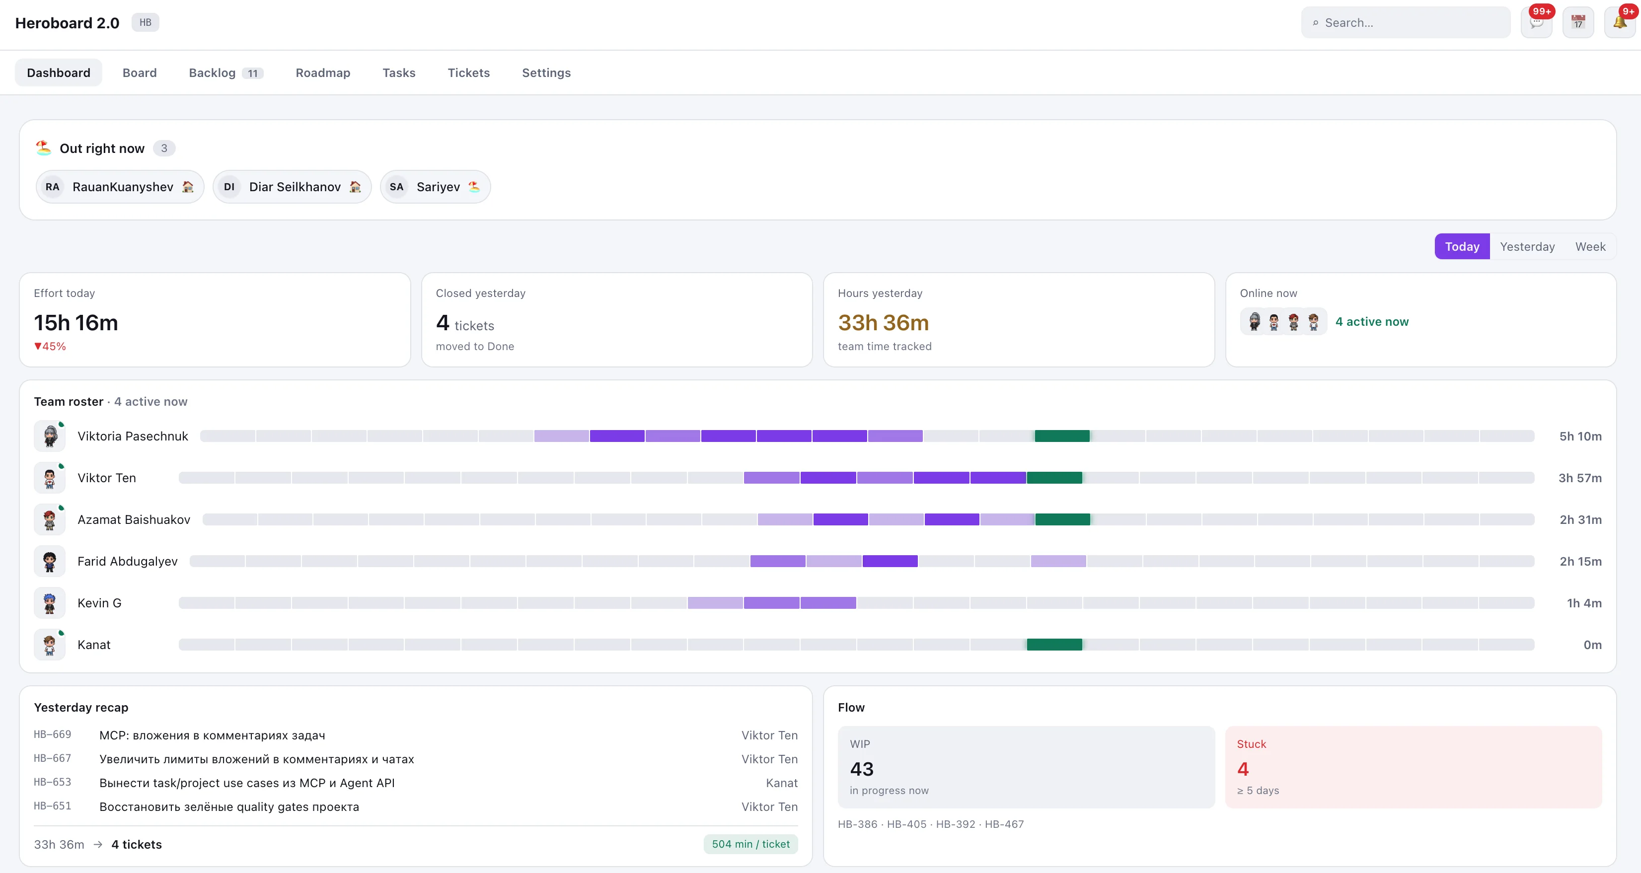Click the beach umbrella icon beside Out right now
The image size is (1641, 873).
pos(43,147)
